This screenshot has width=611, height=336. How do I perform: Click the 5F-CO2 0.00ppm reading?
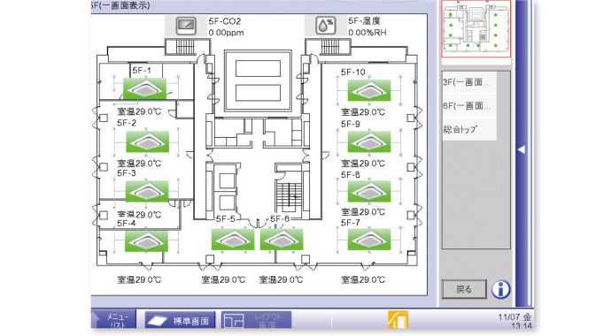226,33
